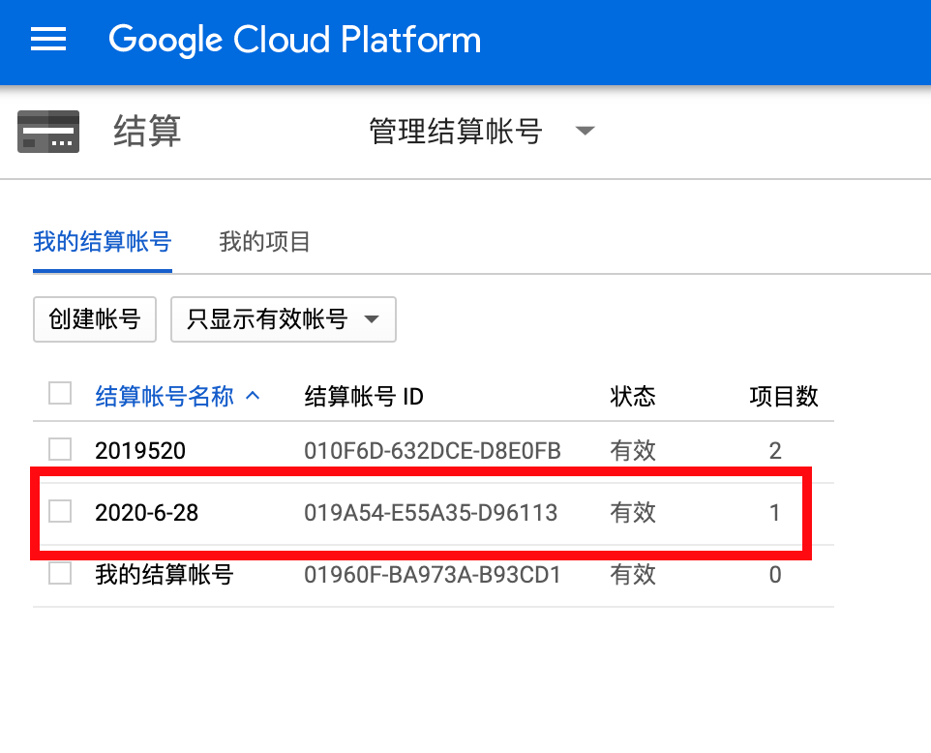This screenshot has height=753, width=931.
Task: Sort by 结算帐号名称 column header
Action: pos(165,396)
